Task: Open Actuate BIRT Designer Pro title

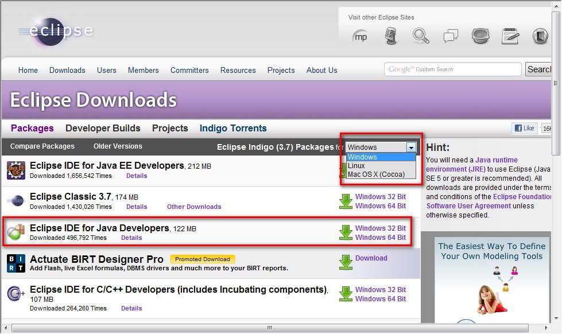Action: click(x=96, y=259)
